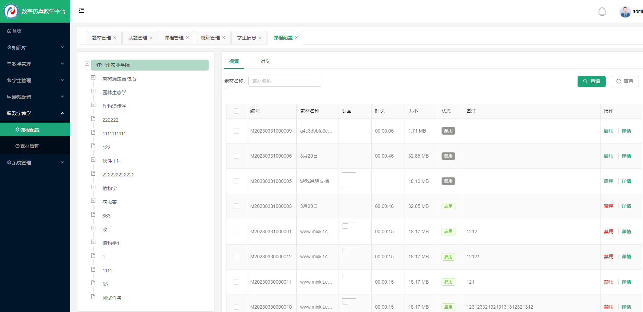Open the 游戏配置 sidebar menu
The width and height of the screenshot is (643, 312).
[35, 97]
